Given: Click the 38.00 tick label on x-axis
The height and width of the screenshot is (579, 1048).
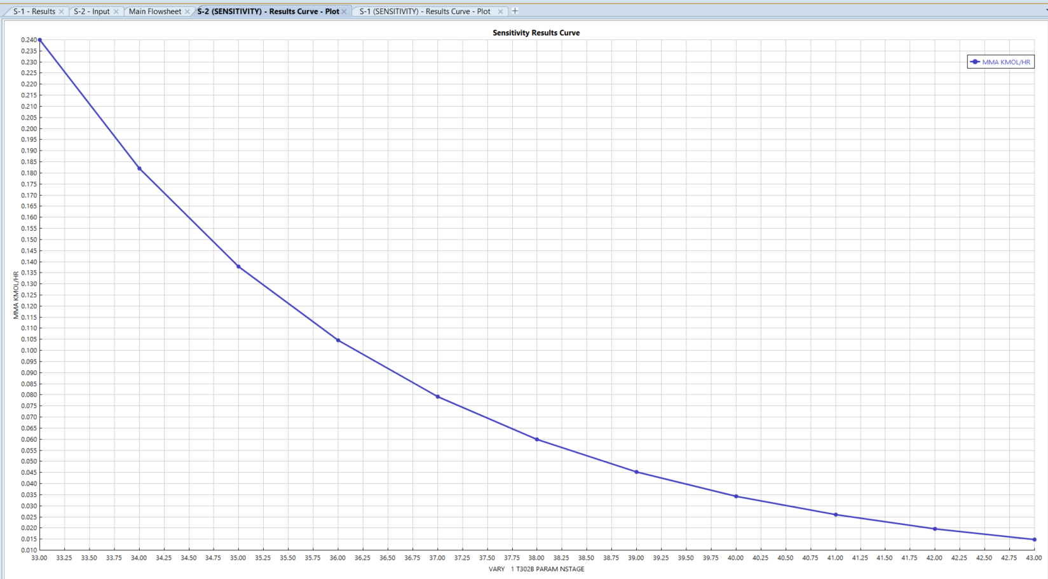Looking at the screenshot, I should pos(536,558).
